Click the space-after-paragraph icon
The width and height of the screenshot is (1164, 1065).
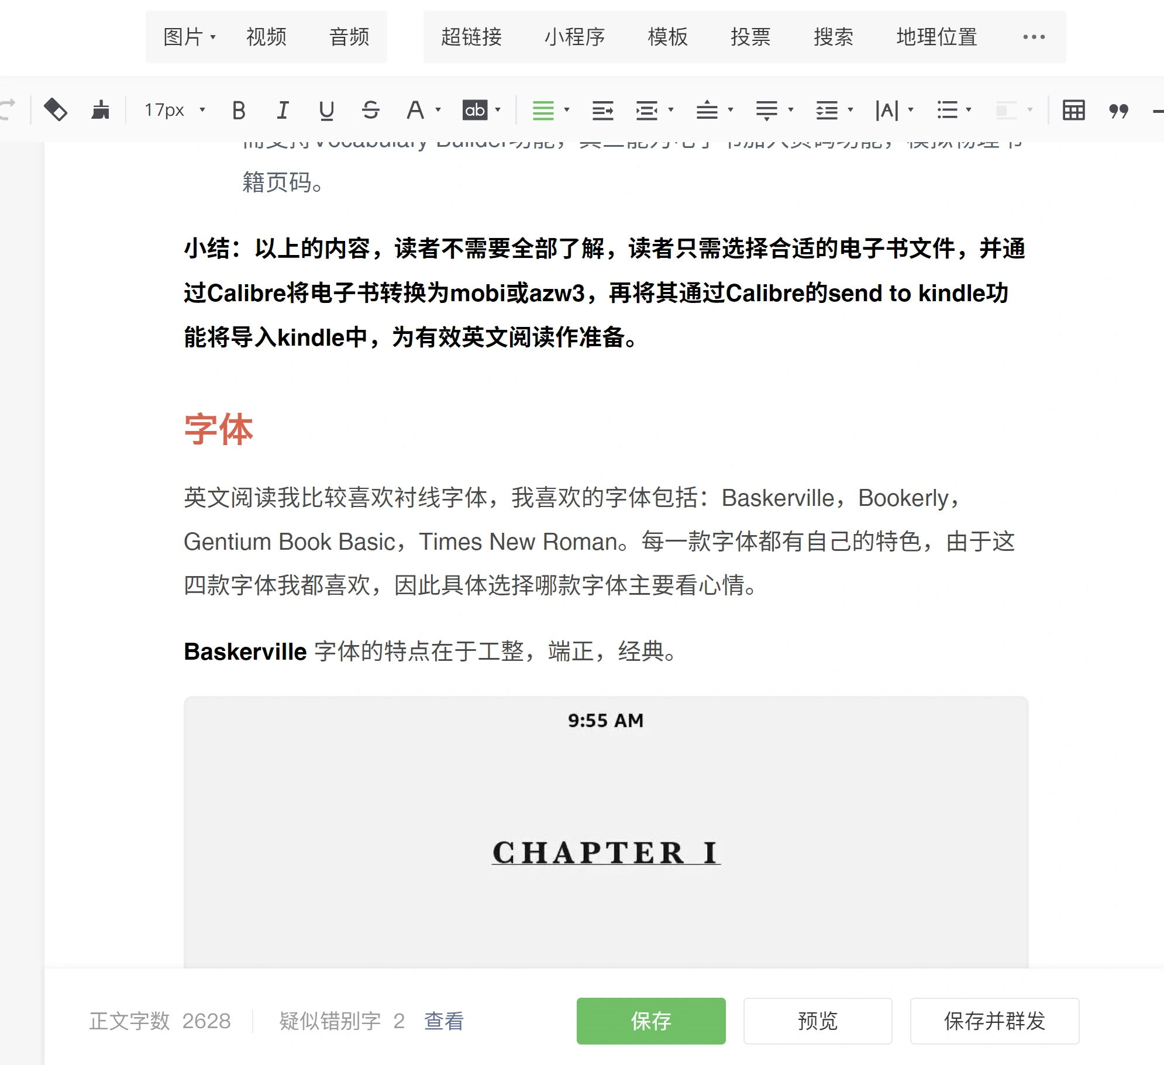click(x=767, y=110)
